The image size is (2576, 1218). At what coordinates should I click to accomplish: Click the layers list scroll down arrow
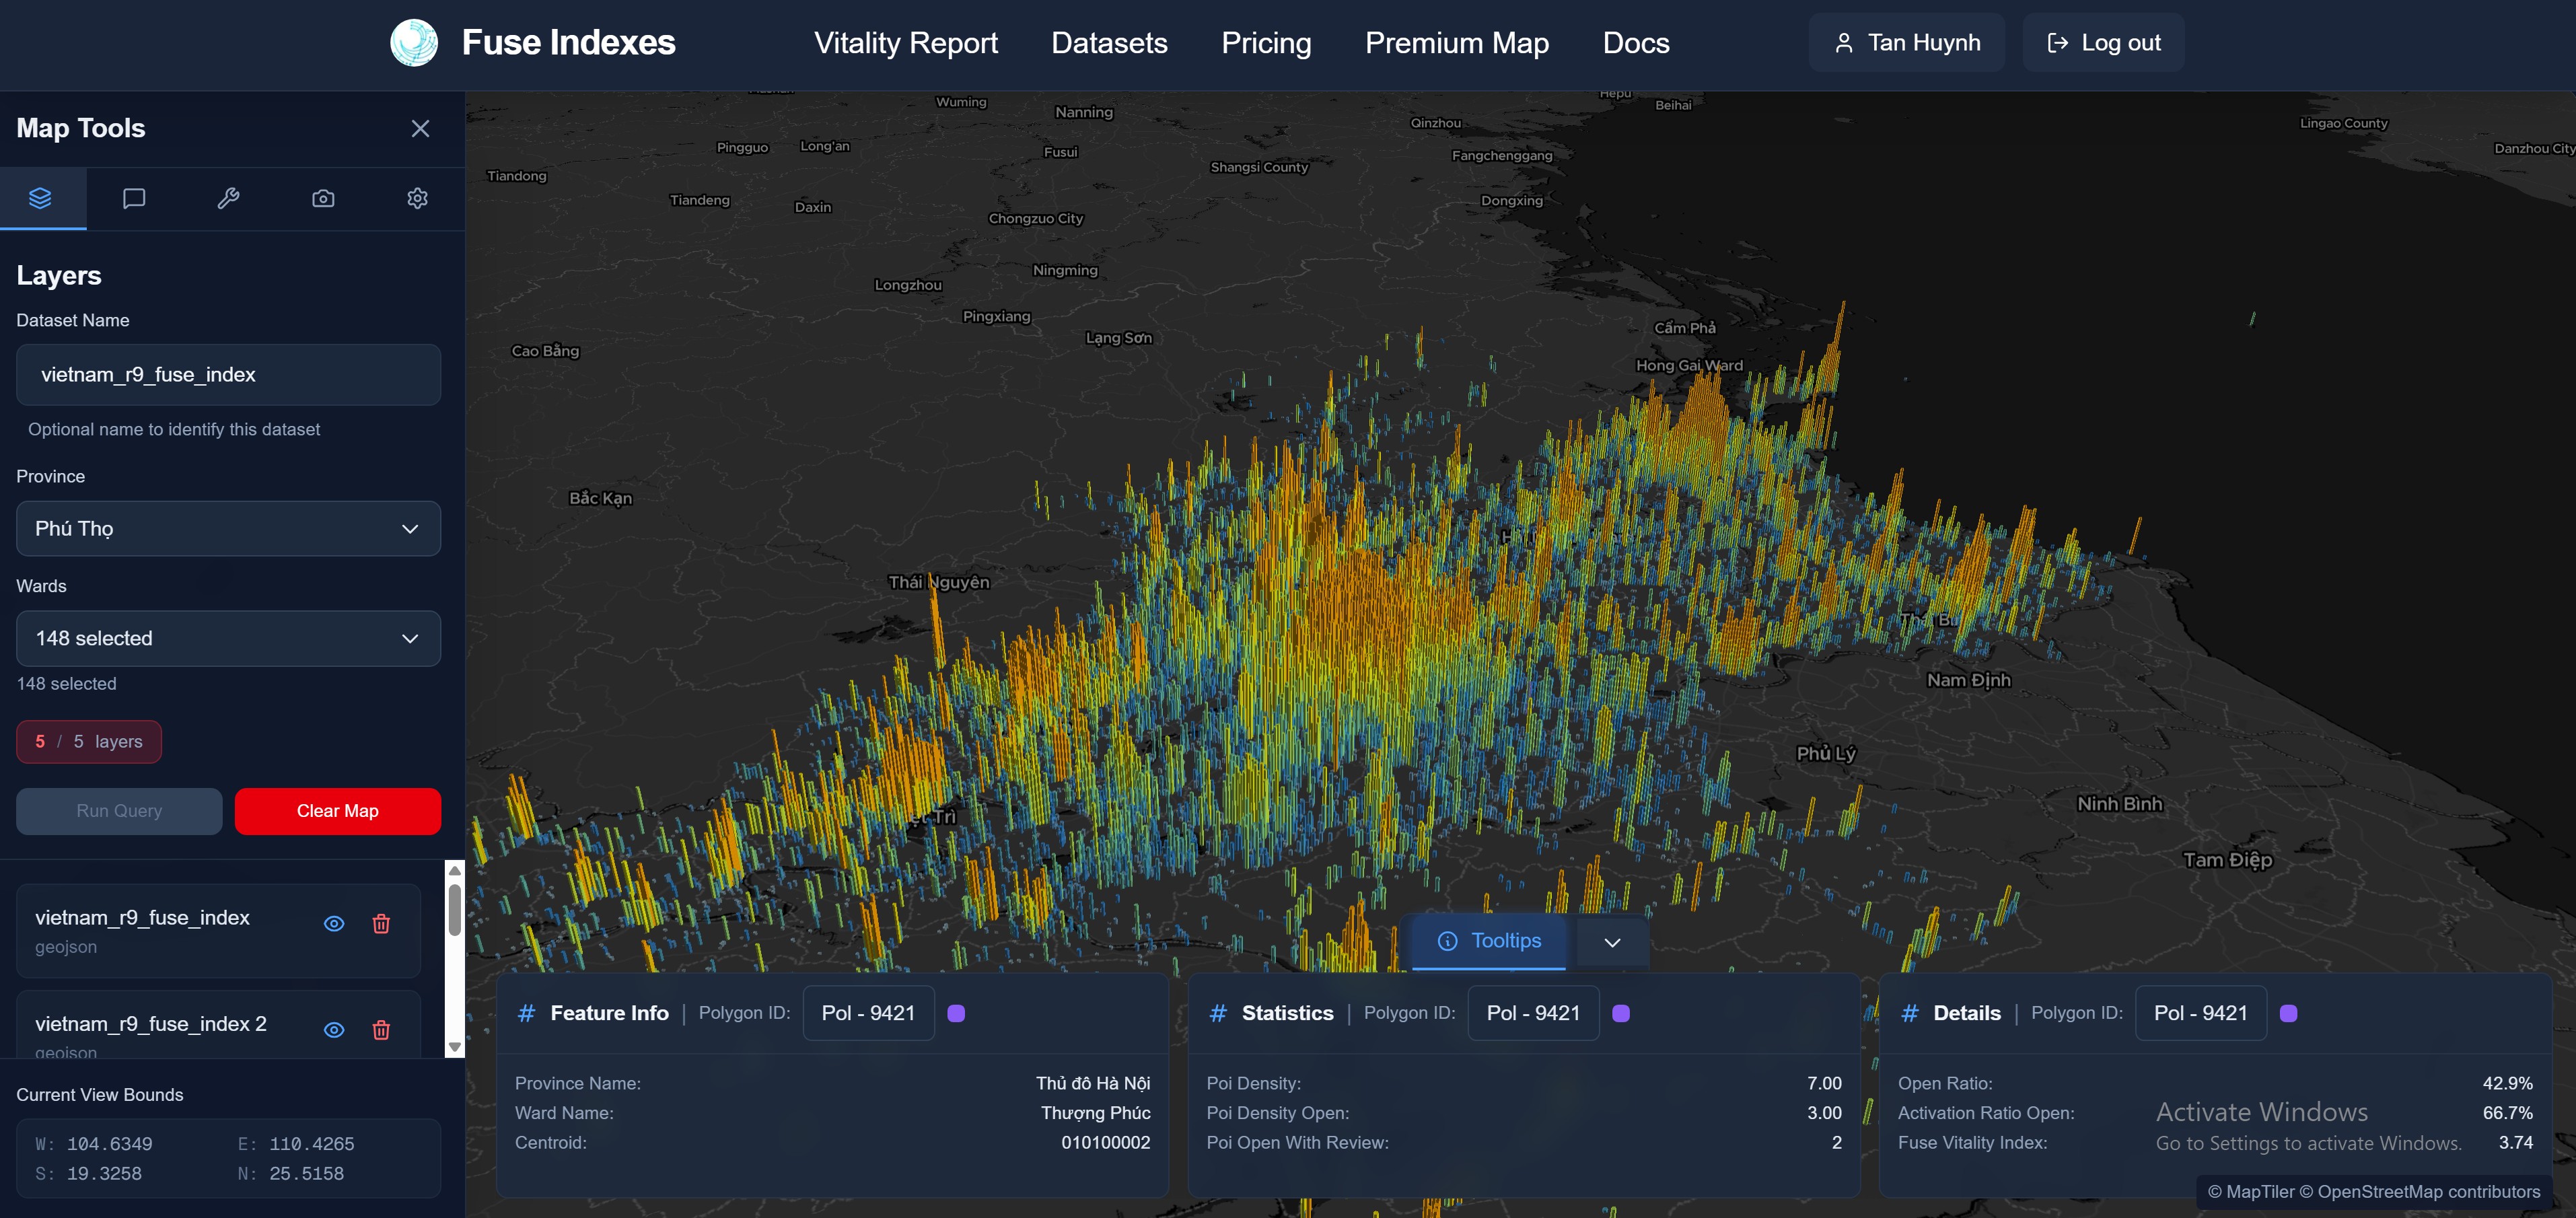(x=455, y=1047)
